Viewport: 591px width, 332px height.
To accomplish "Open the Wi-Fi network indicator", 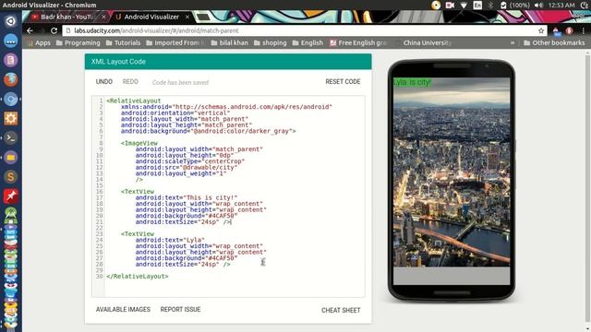I will pos(464,6).
